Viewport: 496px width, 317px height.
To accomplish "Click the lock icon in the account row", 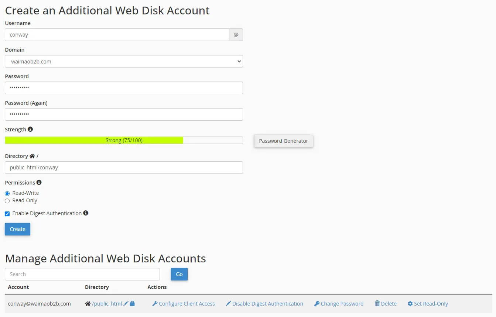I will click(x=131, y=303).
